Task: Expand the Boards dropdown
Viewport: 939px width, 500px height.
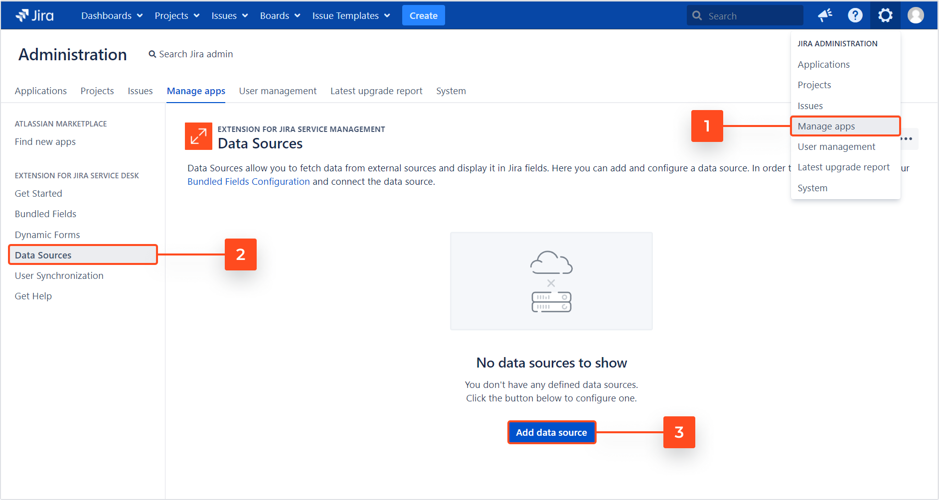Action: click(280, 16)
